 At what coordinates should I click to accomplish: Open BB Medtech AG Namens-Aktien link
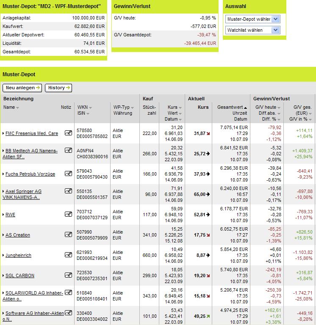30,154
